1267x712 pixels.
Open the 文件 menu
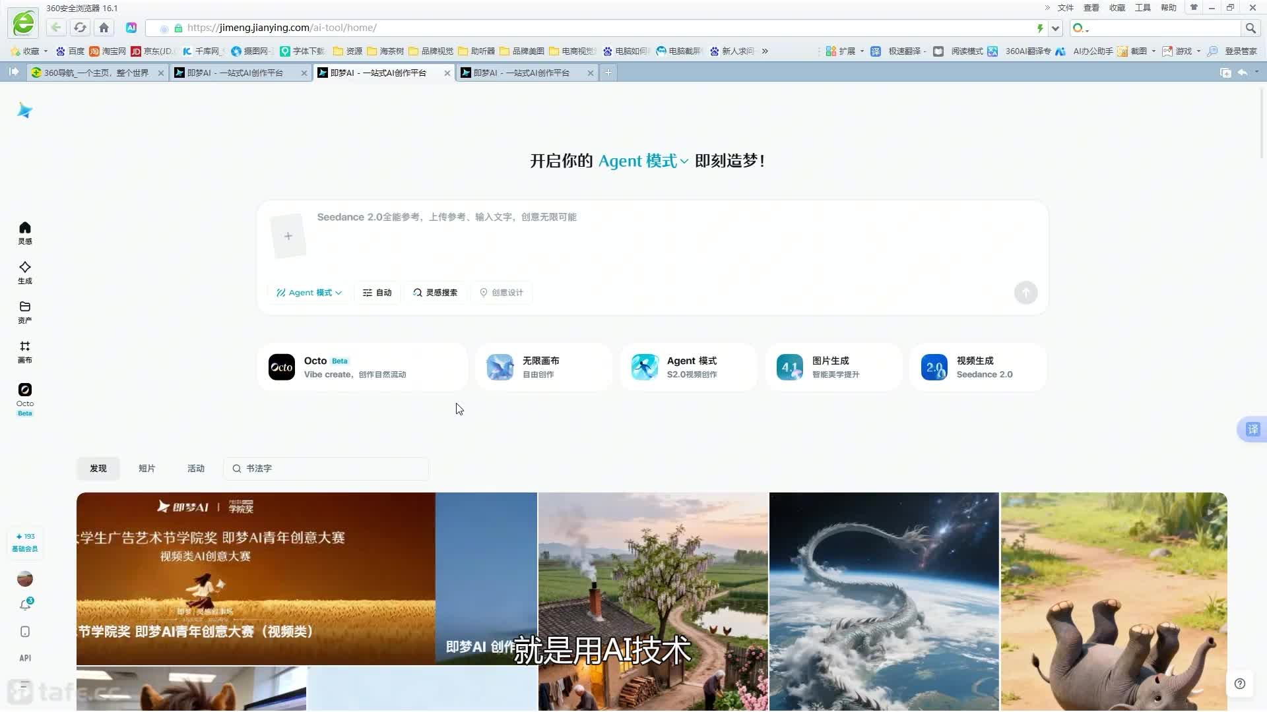pyautogui.click(x=1066, y=8)
